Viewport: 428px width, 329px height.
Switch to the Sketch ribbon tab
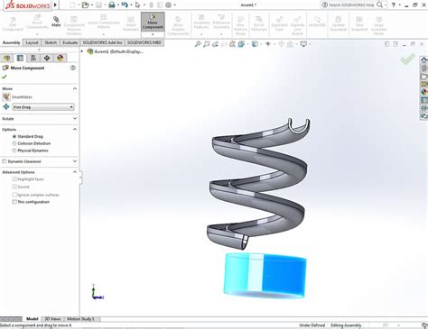[51, 42]
